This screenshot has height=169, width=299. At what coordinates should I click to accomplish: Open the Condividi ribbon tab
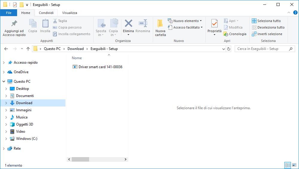(46, 13)
